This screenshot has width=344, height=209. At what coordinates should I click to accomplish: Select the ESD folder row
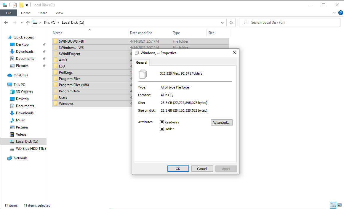pos(92,66)
